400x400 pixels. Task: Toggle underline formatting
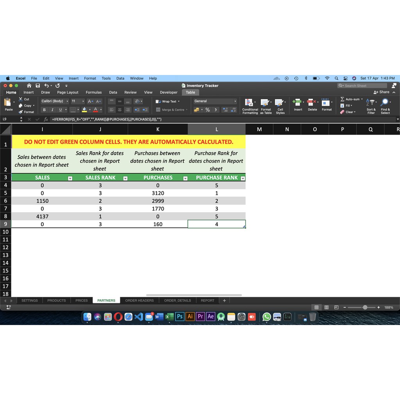60,110
